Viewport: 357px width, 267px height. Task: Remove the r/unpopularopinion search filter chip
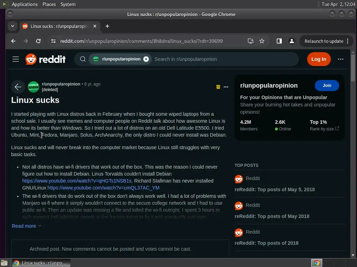click(x=146, y=59)
